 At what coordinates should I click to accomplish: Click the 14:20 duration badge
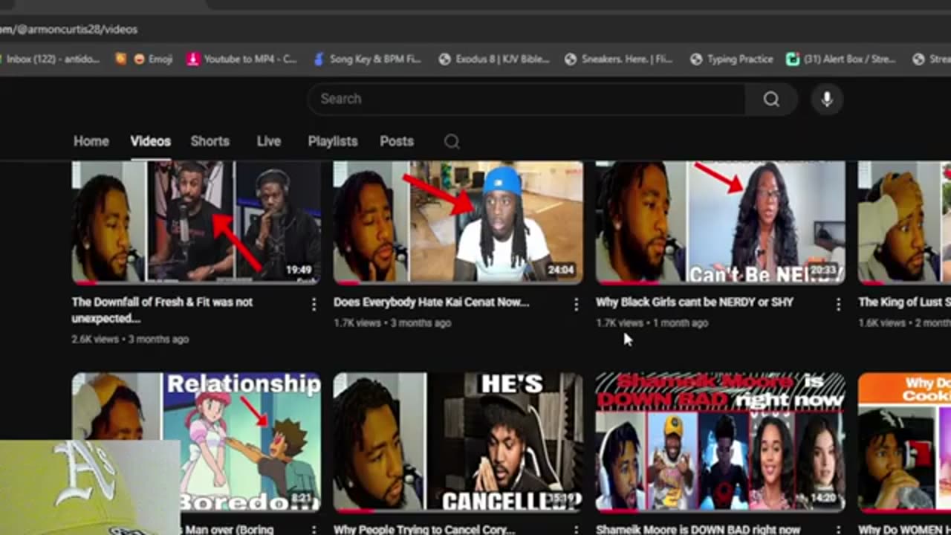823,499
